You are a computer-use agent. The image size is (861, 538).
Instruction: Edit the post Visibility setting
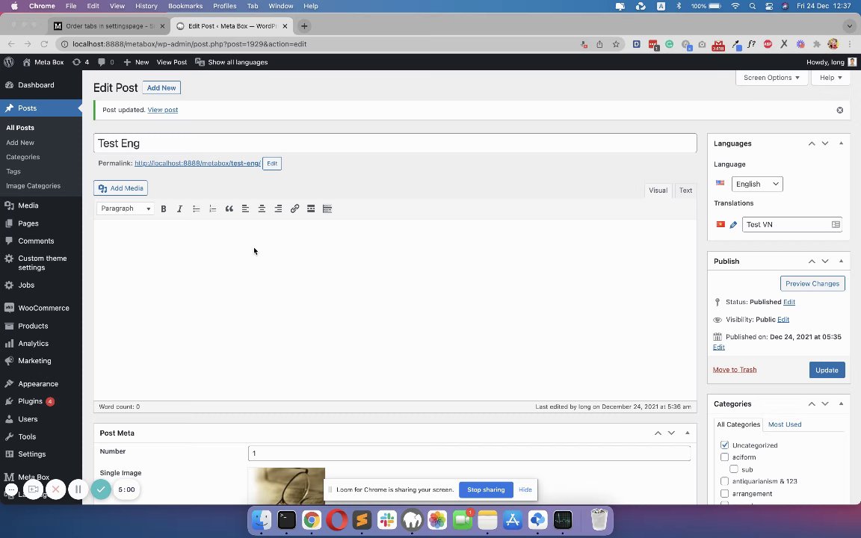coord(783,320)
